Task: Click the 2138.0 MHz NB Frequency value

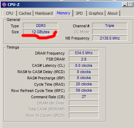Action: 110,38
